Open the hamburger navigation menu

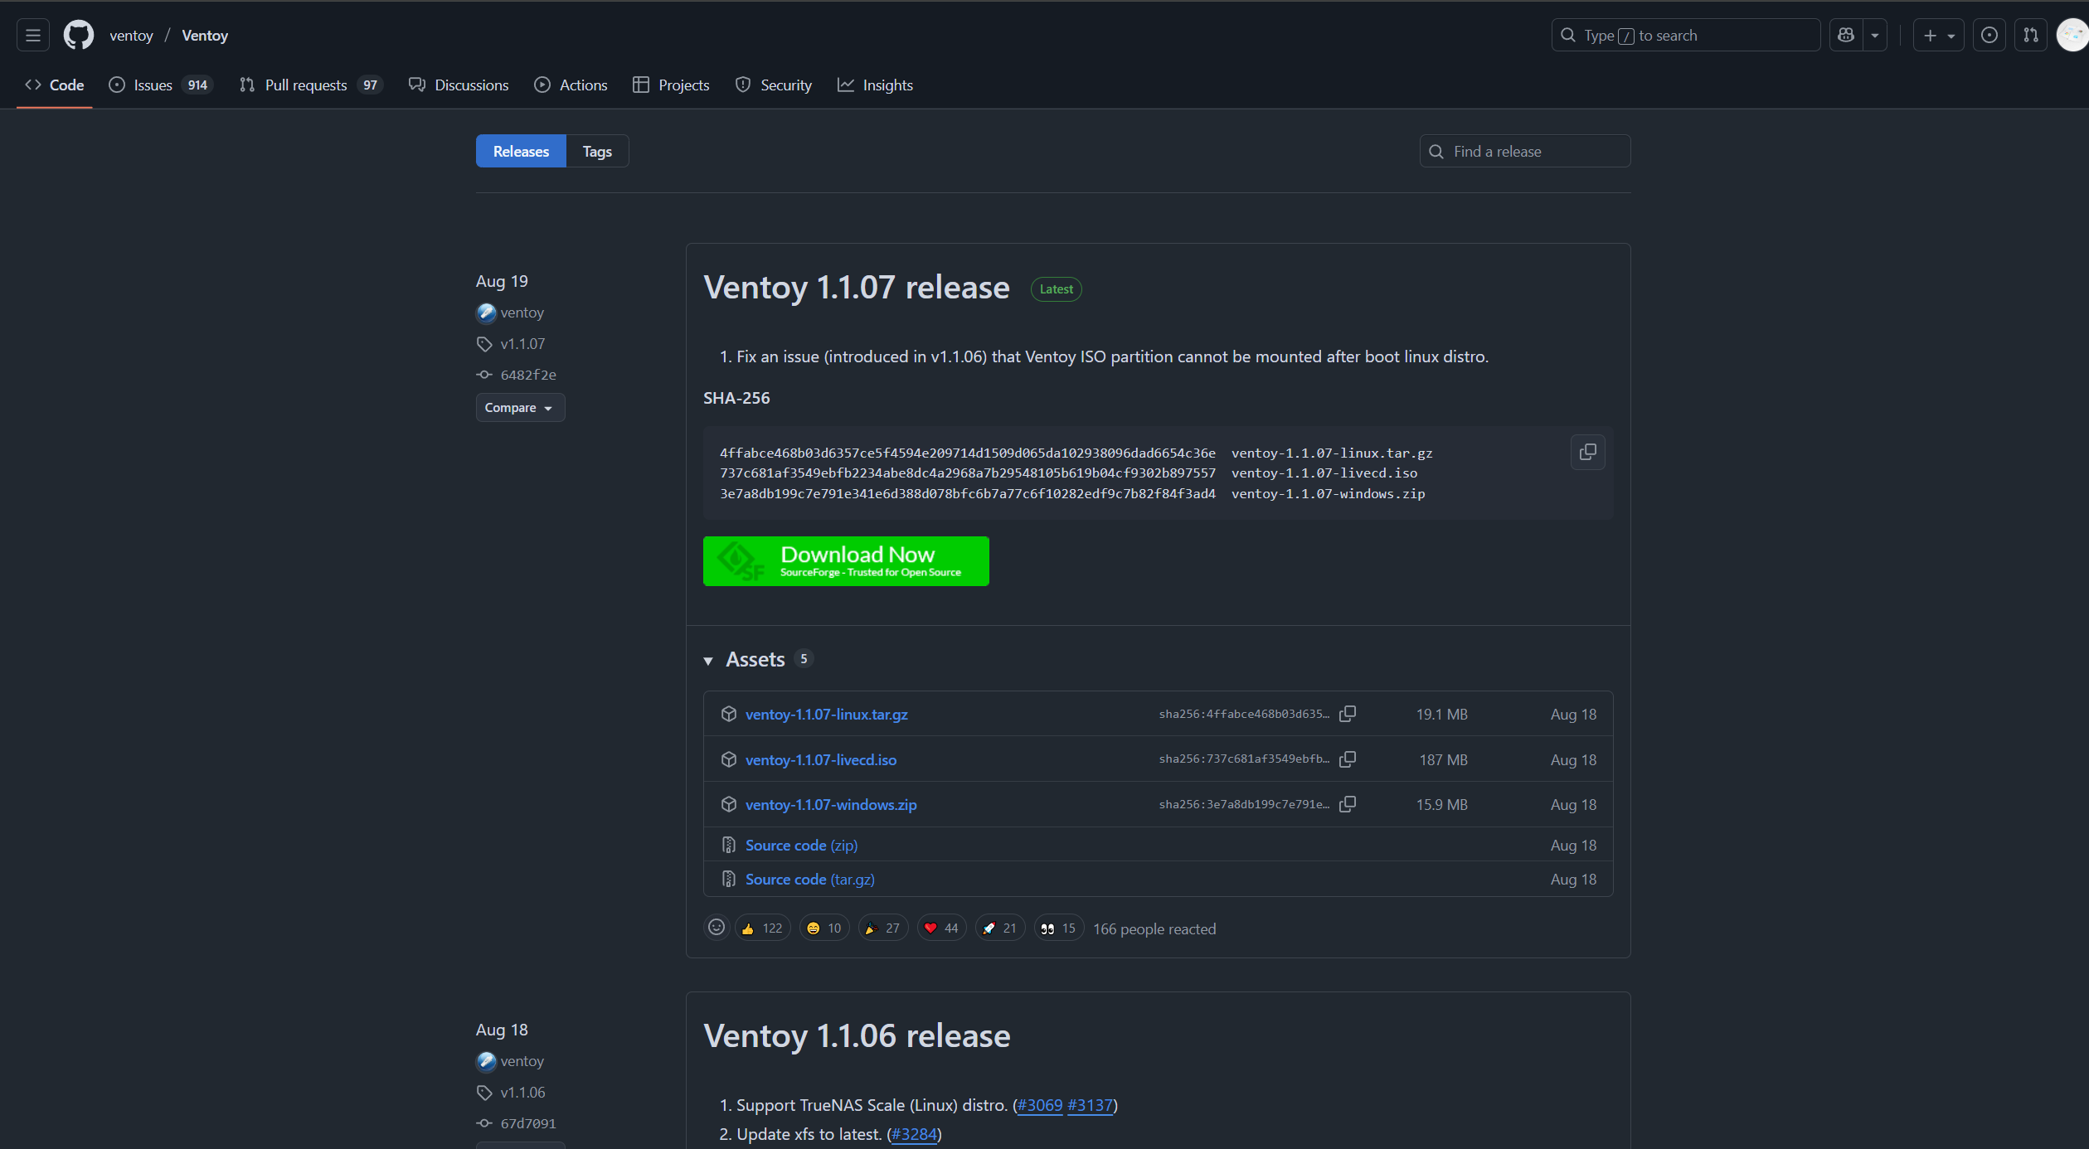(x=33, y=36)
